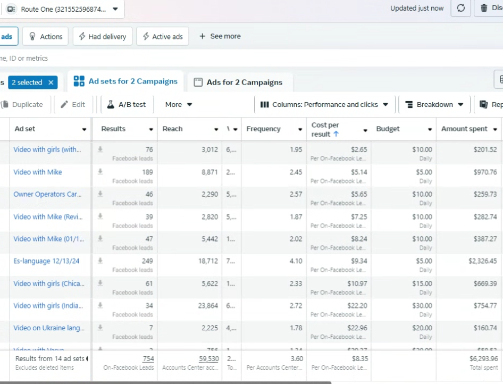This screenshot has width=503, height=384.
Task: Open the More dropdown menu
Action: click(179, 105)
